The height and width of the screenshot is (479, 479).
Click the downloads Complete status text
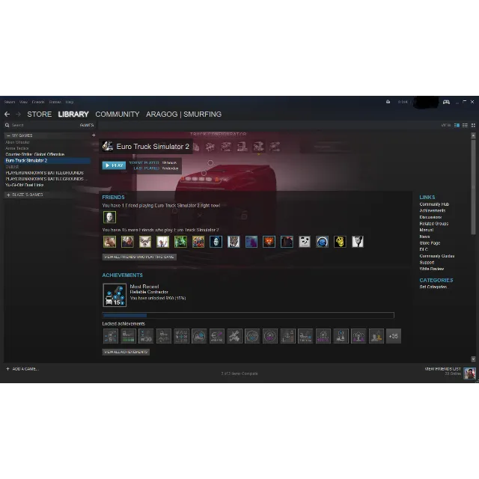point(239,373)
